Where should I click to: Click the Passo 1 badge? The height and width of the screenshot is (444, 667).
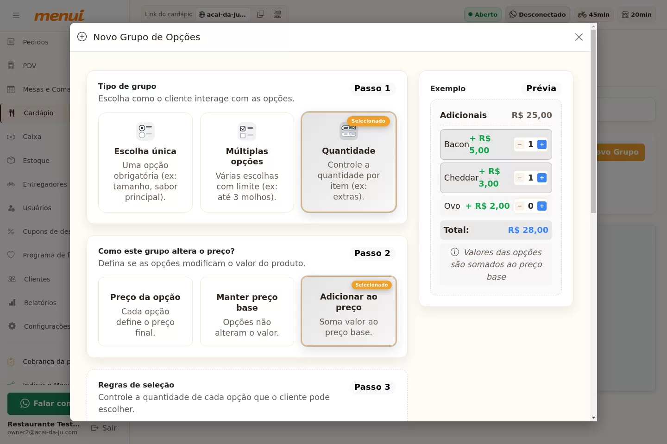tap(372, 88)
